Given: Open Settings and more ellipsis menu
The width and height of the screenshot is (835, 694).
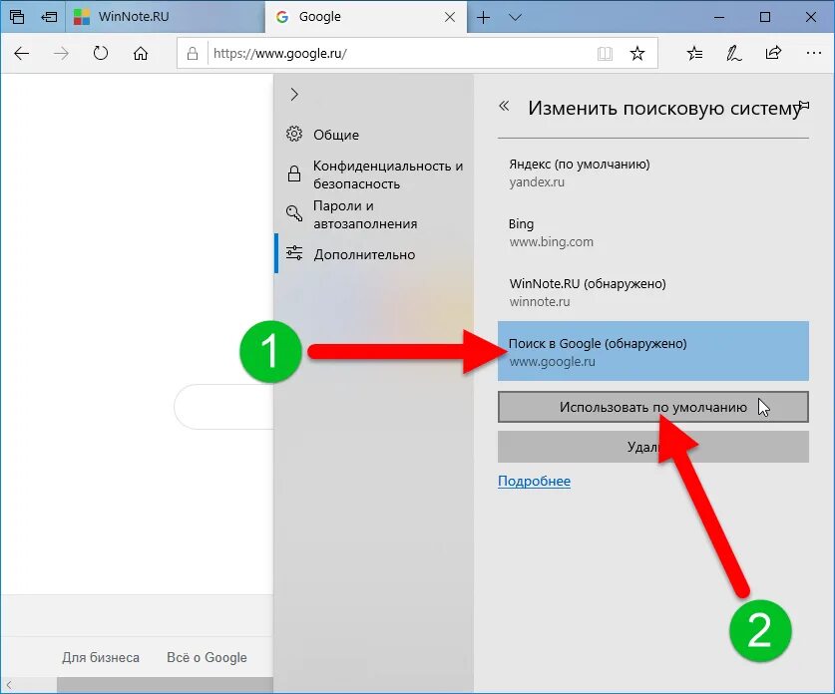Looking at the screenshot, I should pyautogui.click(x=813, y=53).
